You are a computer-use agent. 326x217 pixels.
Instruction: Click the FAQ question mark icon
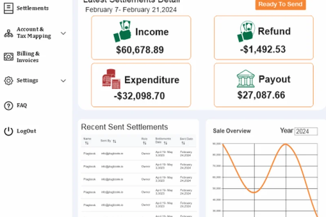[9, 106]
